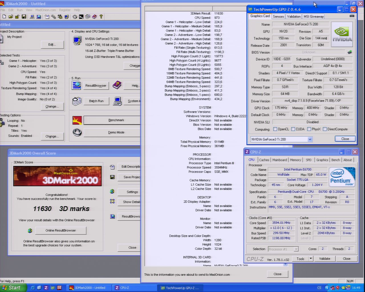This screenshot has height=292, width=365.
Task: Click the torus demo toolbar icon
Action: tap(75, 17)
